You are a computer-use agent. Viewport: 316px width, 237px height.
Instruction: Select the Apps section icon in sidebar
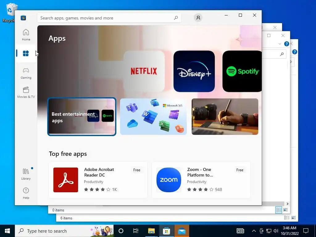click(26, 53)
